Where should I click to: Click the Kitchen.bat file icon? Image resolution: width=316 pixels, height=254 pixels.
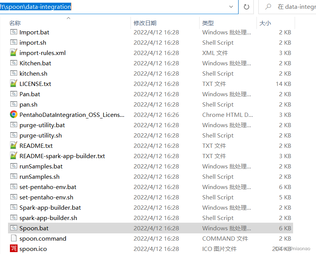(14, 63)
